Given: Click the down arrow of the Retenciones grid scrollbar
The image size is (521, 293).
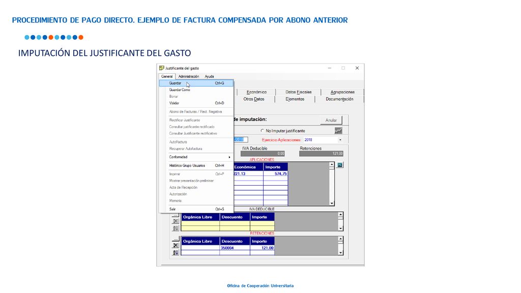Looking at the screenshot, I should [340, 253].
